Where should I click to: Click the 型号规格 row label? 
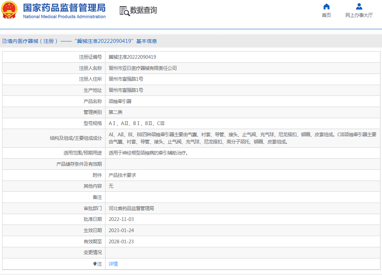click(x=93, y=123)
